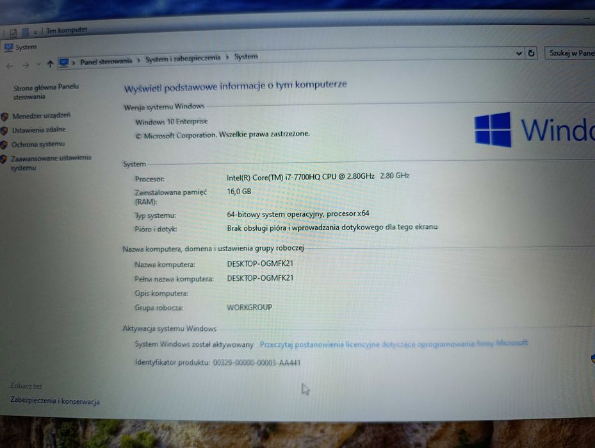The image size is (595, 448).
Task: Go to Strona główna Panelu sterowania
Action: (46, 92)
